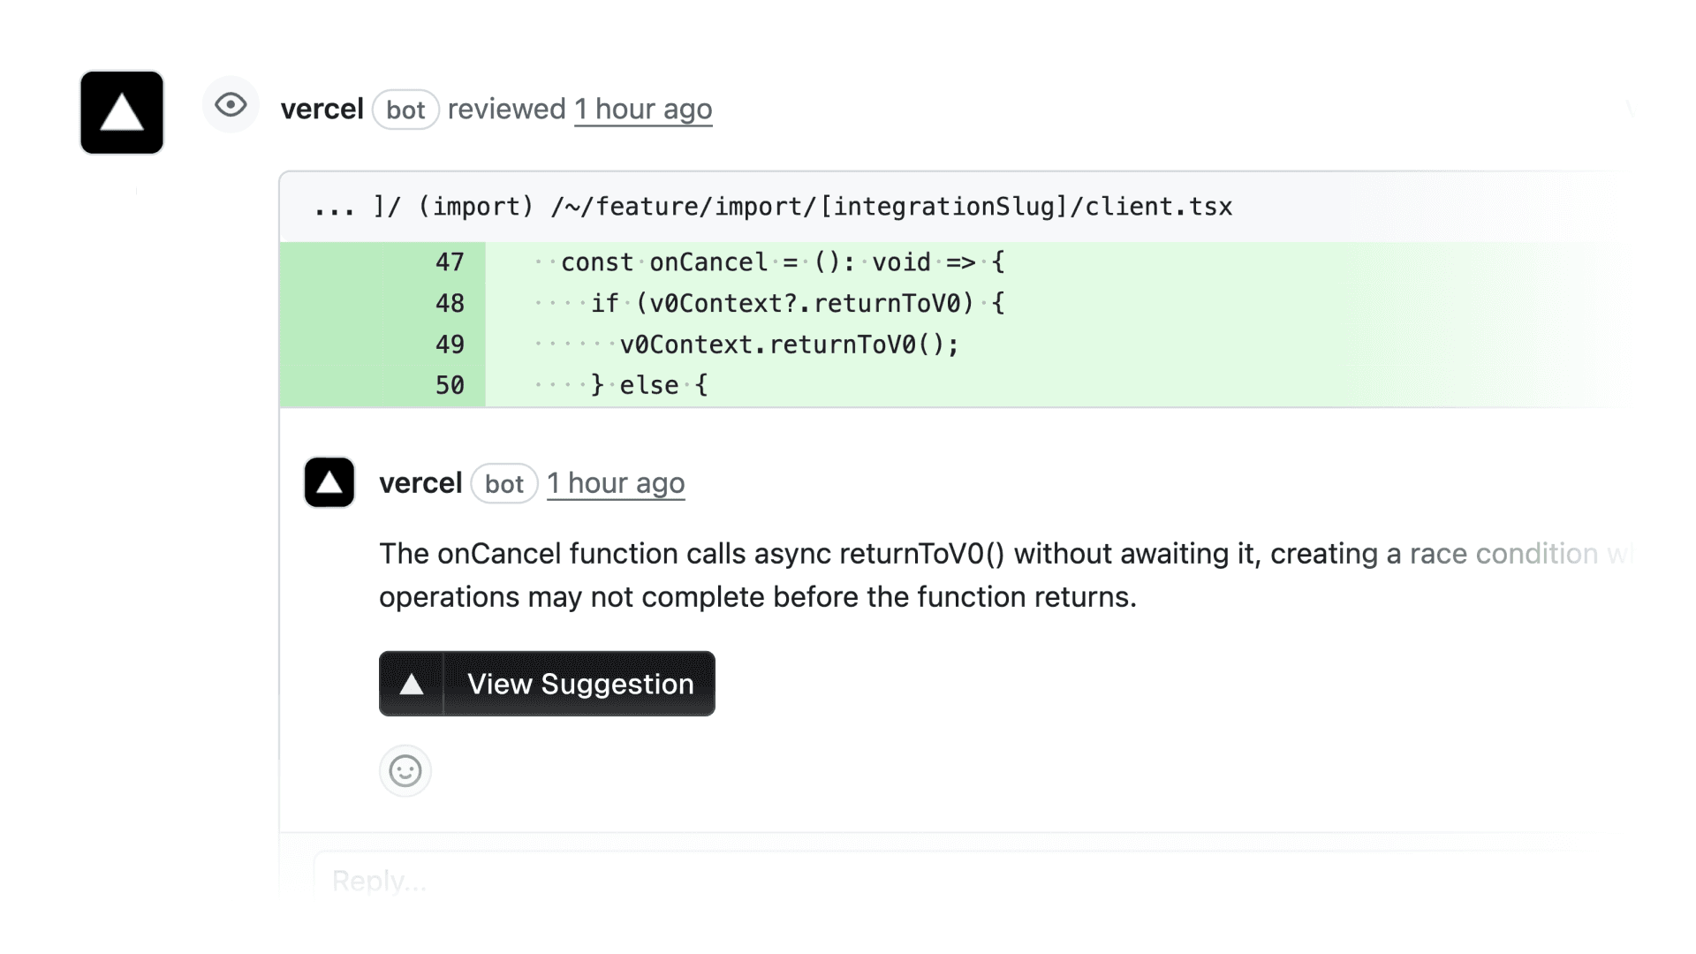The height and width of the screenshot is (954, 1696).
Task: Click triangle icon on View Suggestion button
Action: click(412, 684)
